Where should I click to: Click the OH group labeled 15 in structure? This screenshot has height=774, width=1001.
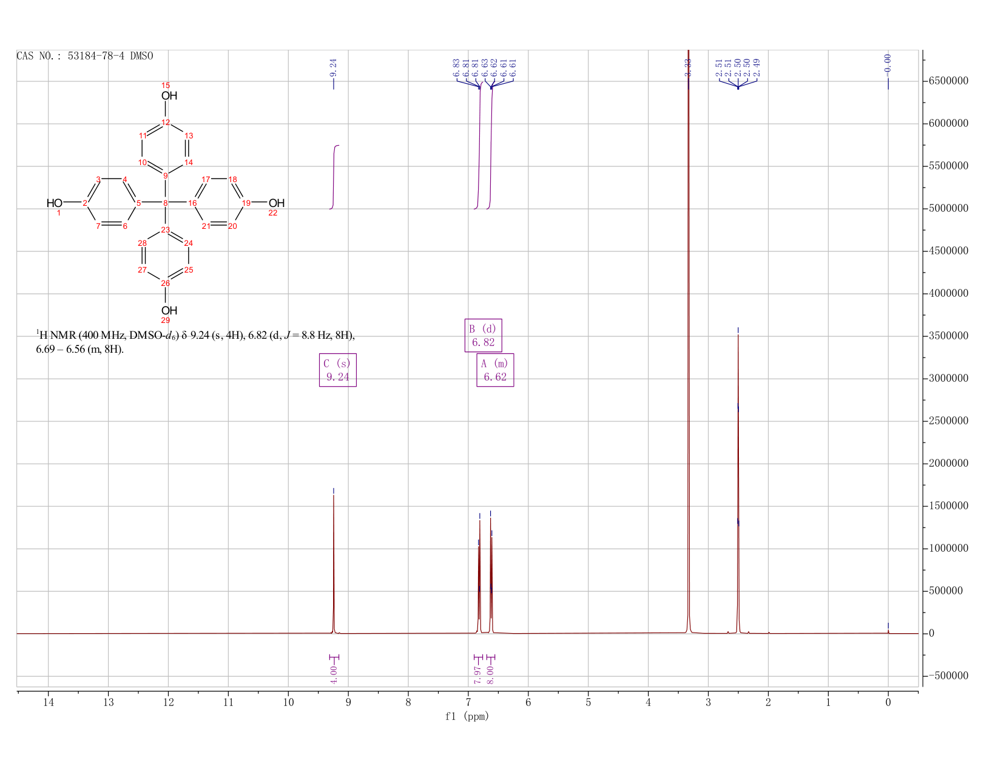click(169, 95)
